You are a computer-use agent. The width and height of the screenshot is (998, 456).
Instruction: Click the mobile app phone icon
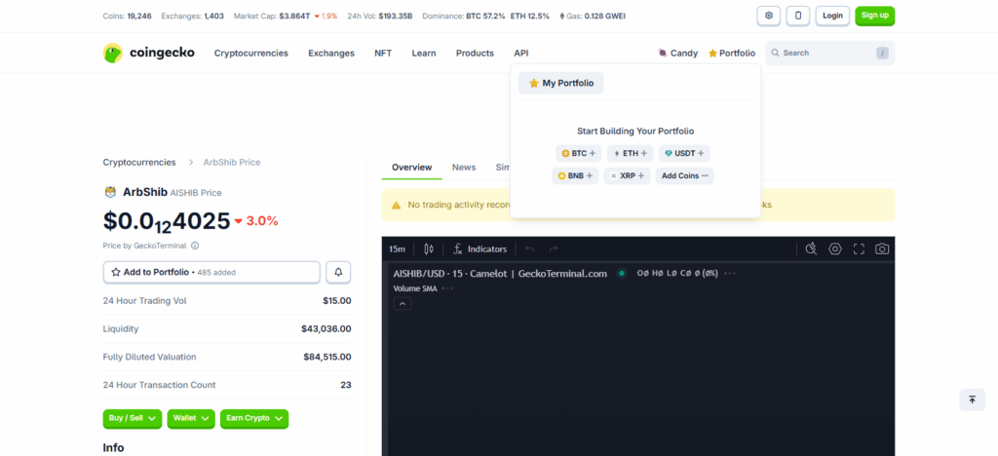798,16
